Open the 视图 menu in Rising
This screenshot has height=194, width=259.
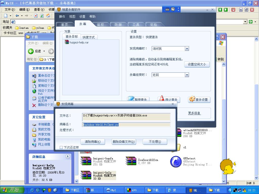[x=72, y=16]
